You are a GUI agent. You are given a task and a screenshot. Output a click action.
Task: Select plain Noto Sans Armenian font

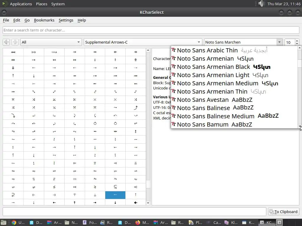[x=234, y=59]
